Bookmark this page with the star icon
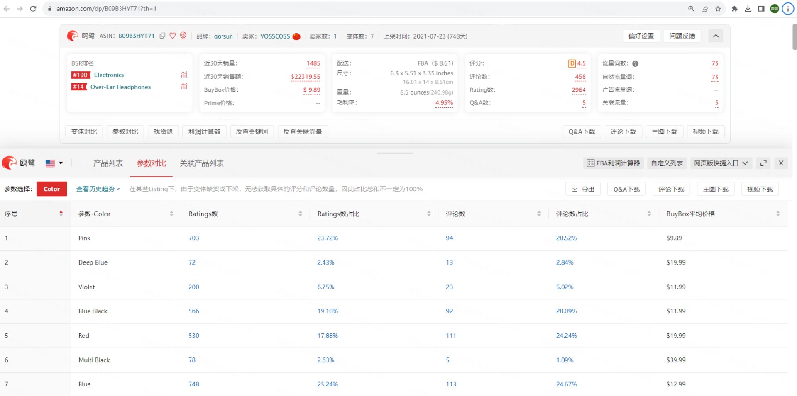 [x=718, y=9]
